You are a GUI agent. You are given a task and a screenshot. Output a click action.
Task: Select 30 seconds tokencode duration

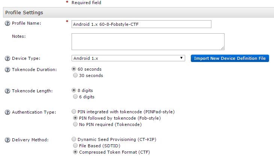[74, 76]
